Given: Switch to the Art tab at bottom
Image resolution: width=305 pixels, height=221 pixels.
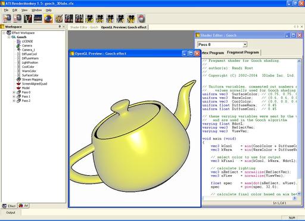Looking at the screenshot, I should tap(23, 206).
